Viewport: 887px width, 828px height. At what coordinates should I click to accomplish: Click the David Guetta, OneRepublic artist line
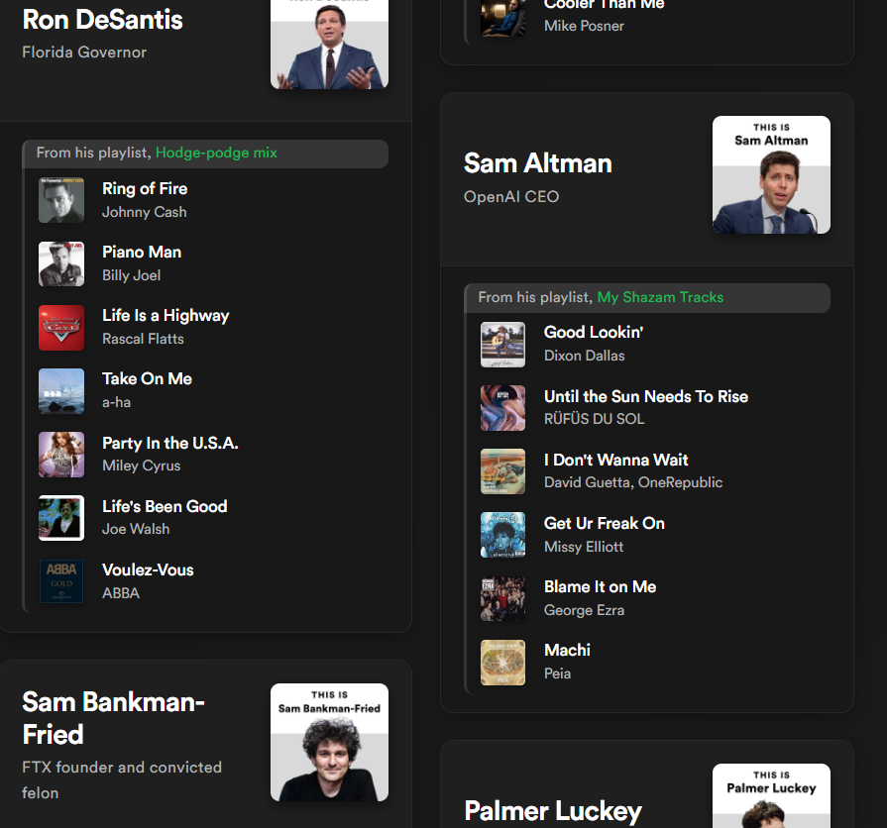(633, 482)
